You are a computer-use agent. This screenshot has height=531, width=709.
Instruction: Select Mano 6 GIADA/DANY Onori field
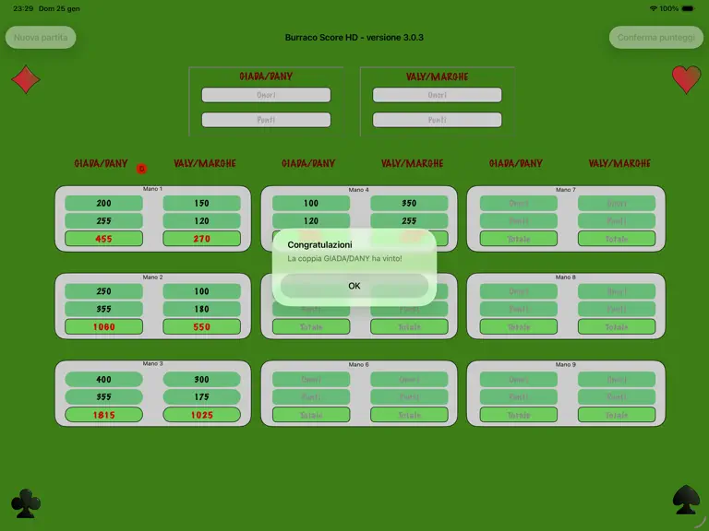point(311,379)
